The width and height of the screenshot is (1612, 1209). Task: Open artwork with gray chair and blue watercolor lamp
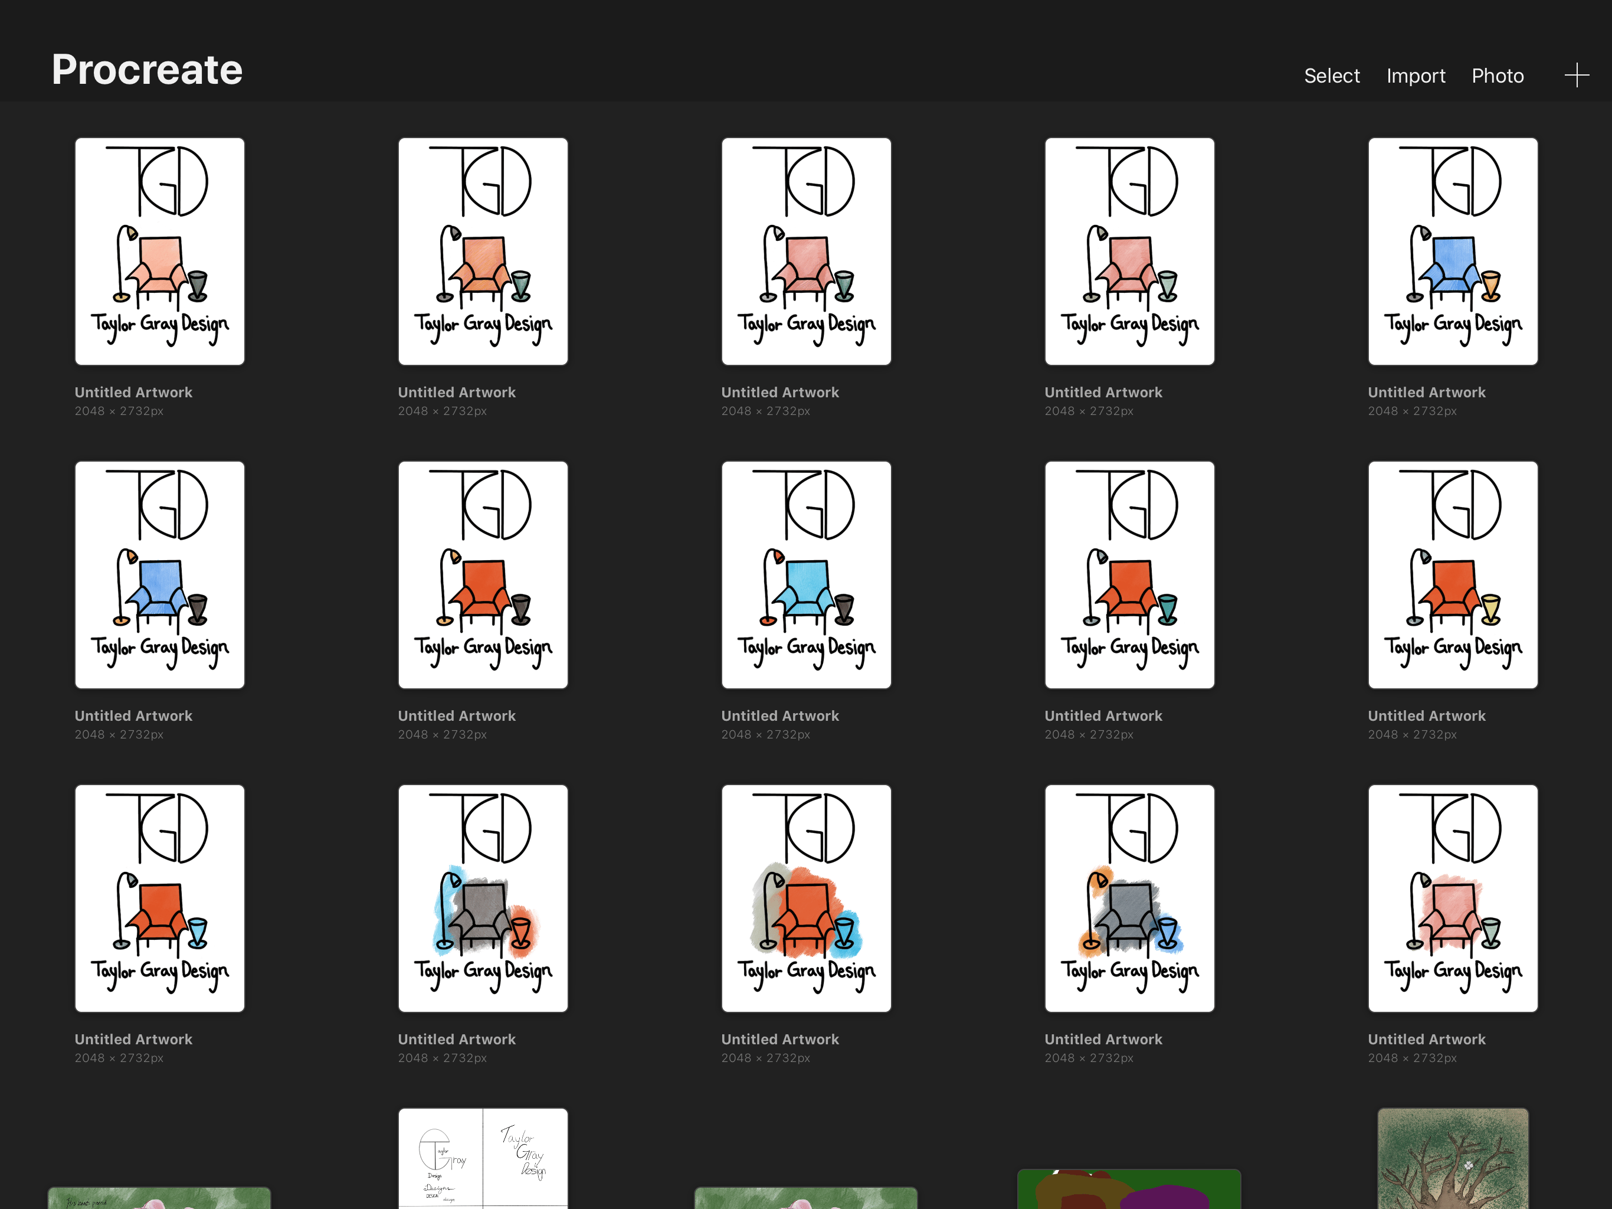coord(483,898)
